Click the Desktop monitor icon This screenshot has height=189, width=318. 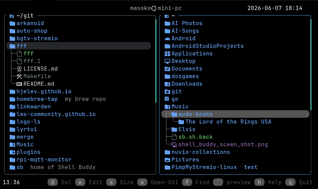click(x=167, y=61)
